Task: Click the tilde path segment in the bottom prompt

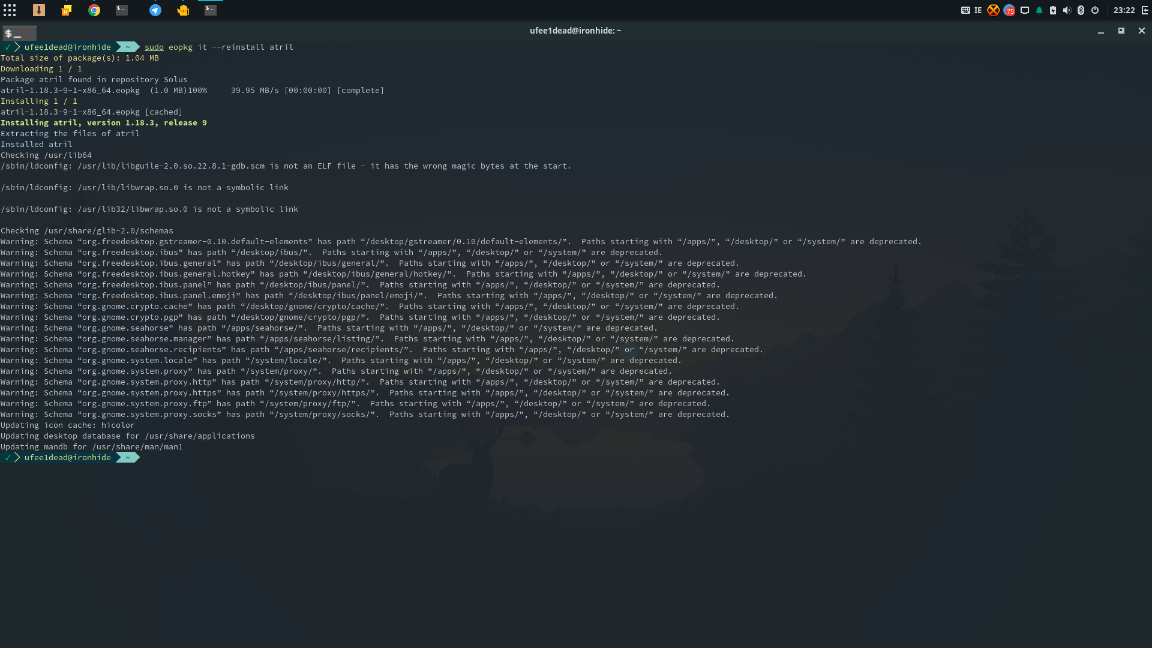Action: [127, 458]
